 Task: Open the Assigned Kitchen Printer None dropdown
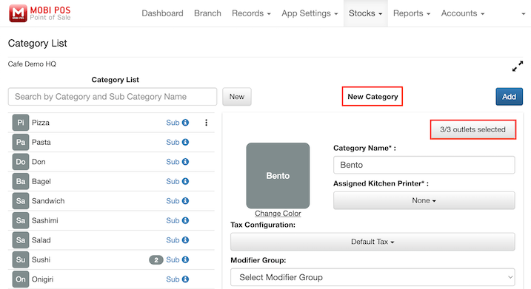[x=424, y=200]
